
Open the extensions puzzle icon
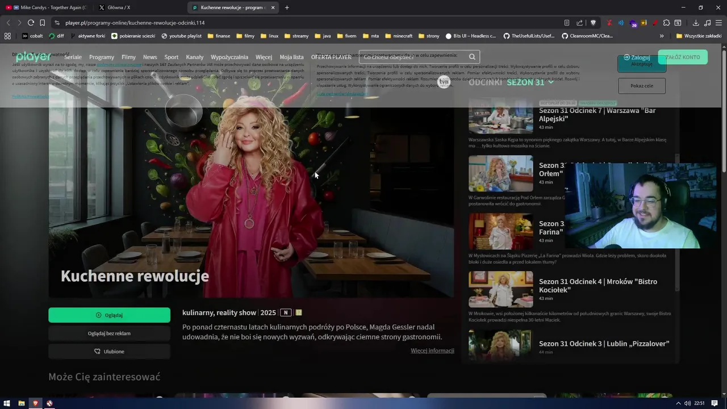click(x=667, y=23)
